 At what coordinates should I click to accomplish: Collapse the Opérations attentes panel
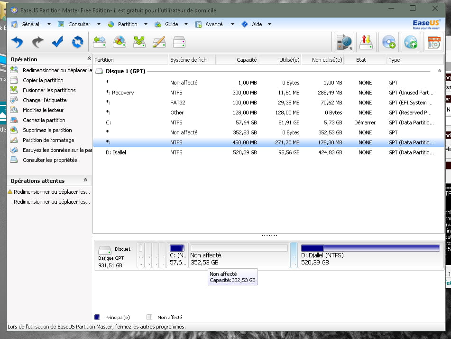[x=85, y=180]
